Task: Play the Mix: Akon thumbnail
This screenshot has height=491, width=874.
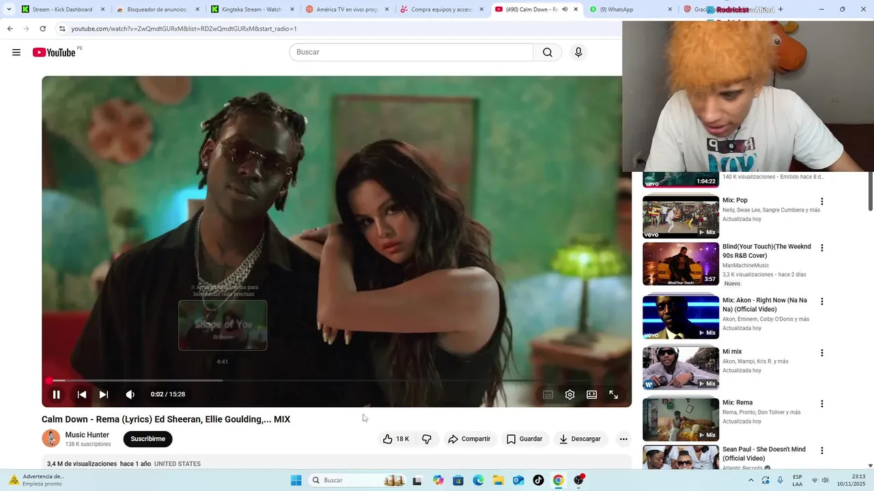Action: pyautogui.click(x=681, y=317)
